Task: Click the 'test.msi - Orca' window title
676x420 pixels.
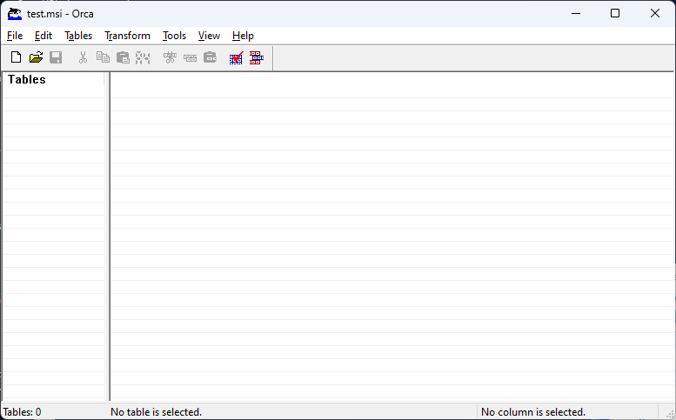Action: coord(60,14)
